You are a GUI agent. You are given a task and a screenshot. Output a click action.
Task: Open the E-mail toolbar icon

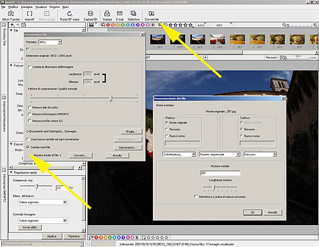point(120,16)
